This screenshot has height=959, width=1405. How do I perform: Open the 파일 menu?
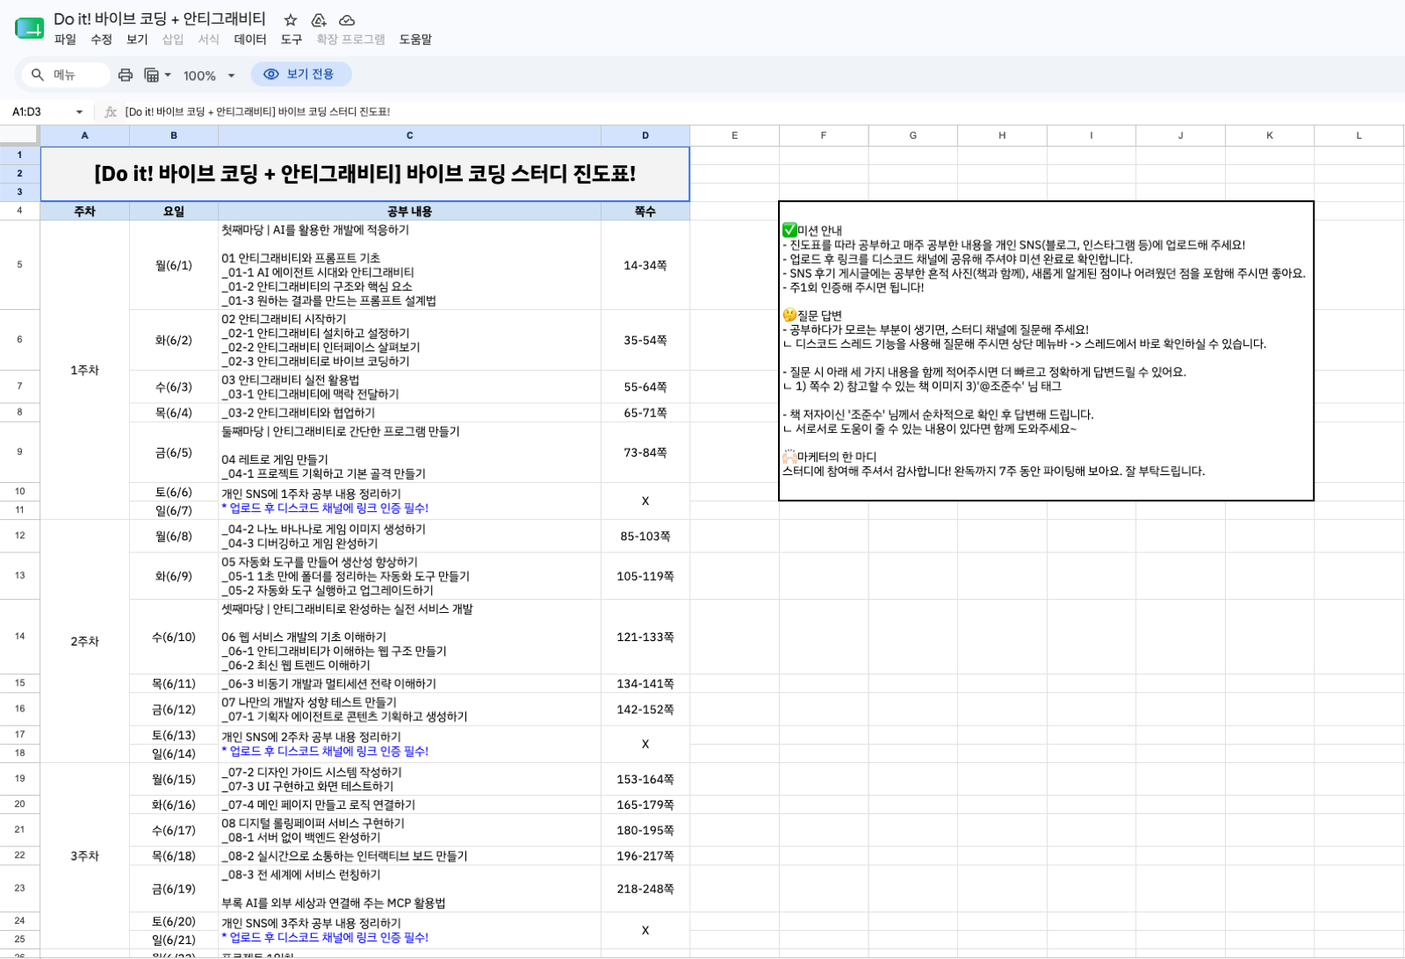(65, 40)
